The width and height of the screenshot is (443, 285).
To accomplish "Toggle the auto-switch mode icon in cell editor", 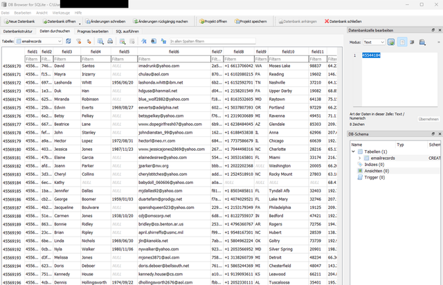I will coord(391,42).
